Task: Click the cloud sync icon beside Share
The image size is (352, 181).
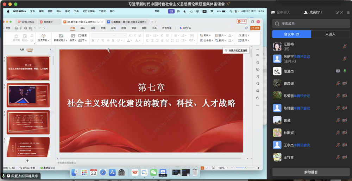Action: tap(247, 28)
